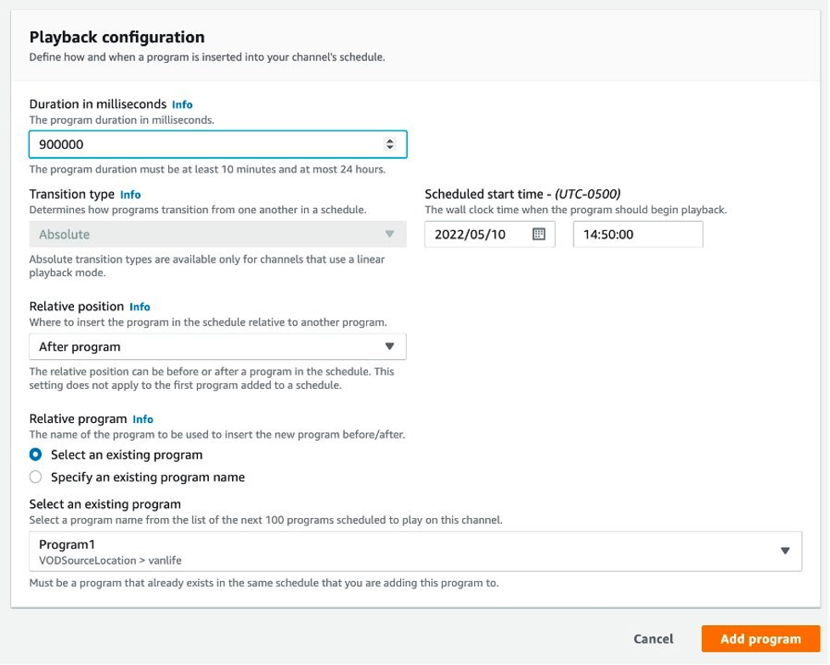This screenshot has width=830, height=665.
Task: Expand the Relative position dropdown
Action: (x=217, y=347)
